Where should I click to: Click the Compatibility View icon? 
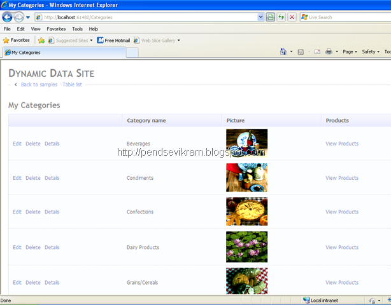pyautogui.click(x=270, y=17)
